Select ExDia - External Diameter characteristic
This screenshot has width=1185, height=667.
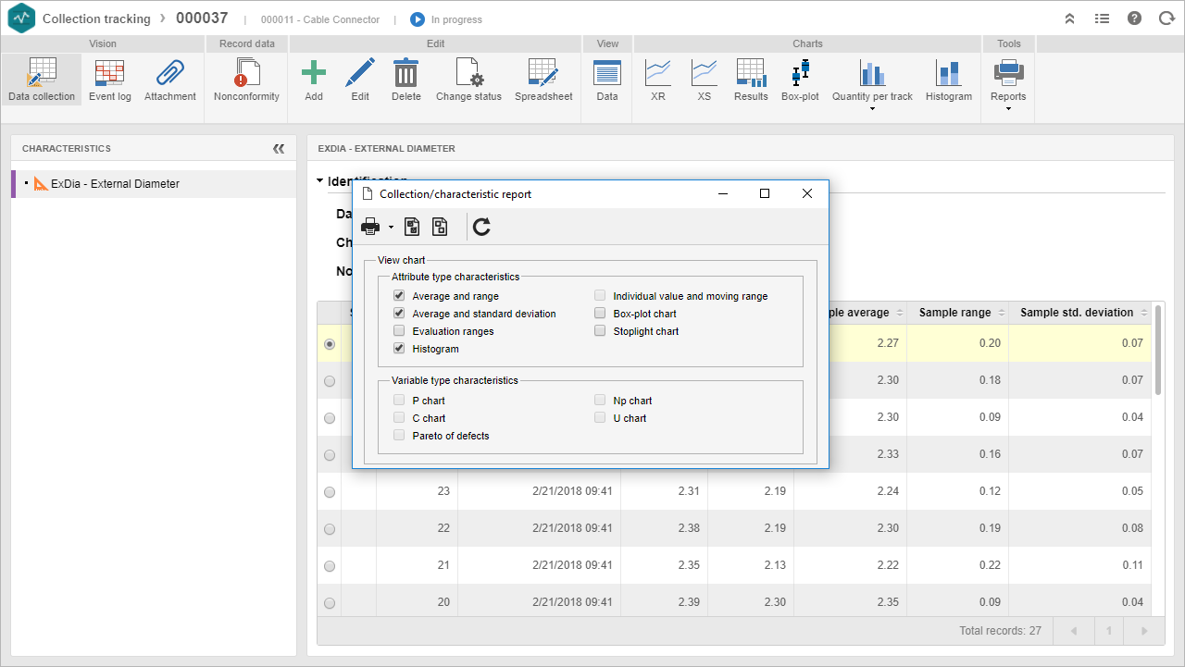[x=154, y=184]
